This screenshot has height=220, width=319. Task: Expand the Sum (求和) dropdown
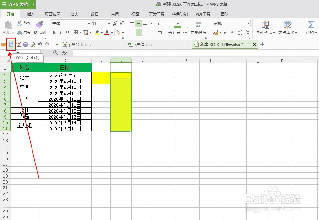[x=316, y=33]
